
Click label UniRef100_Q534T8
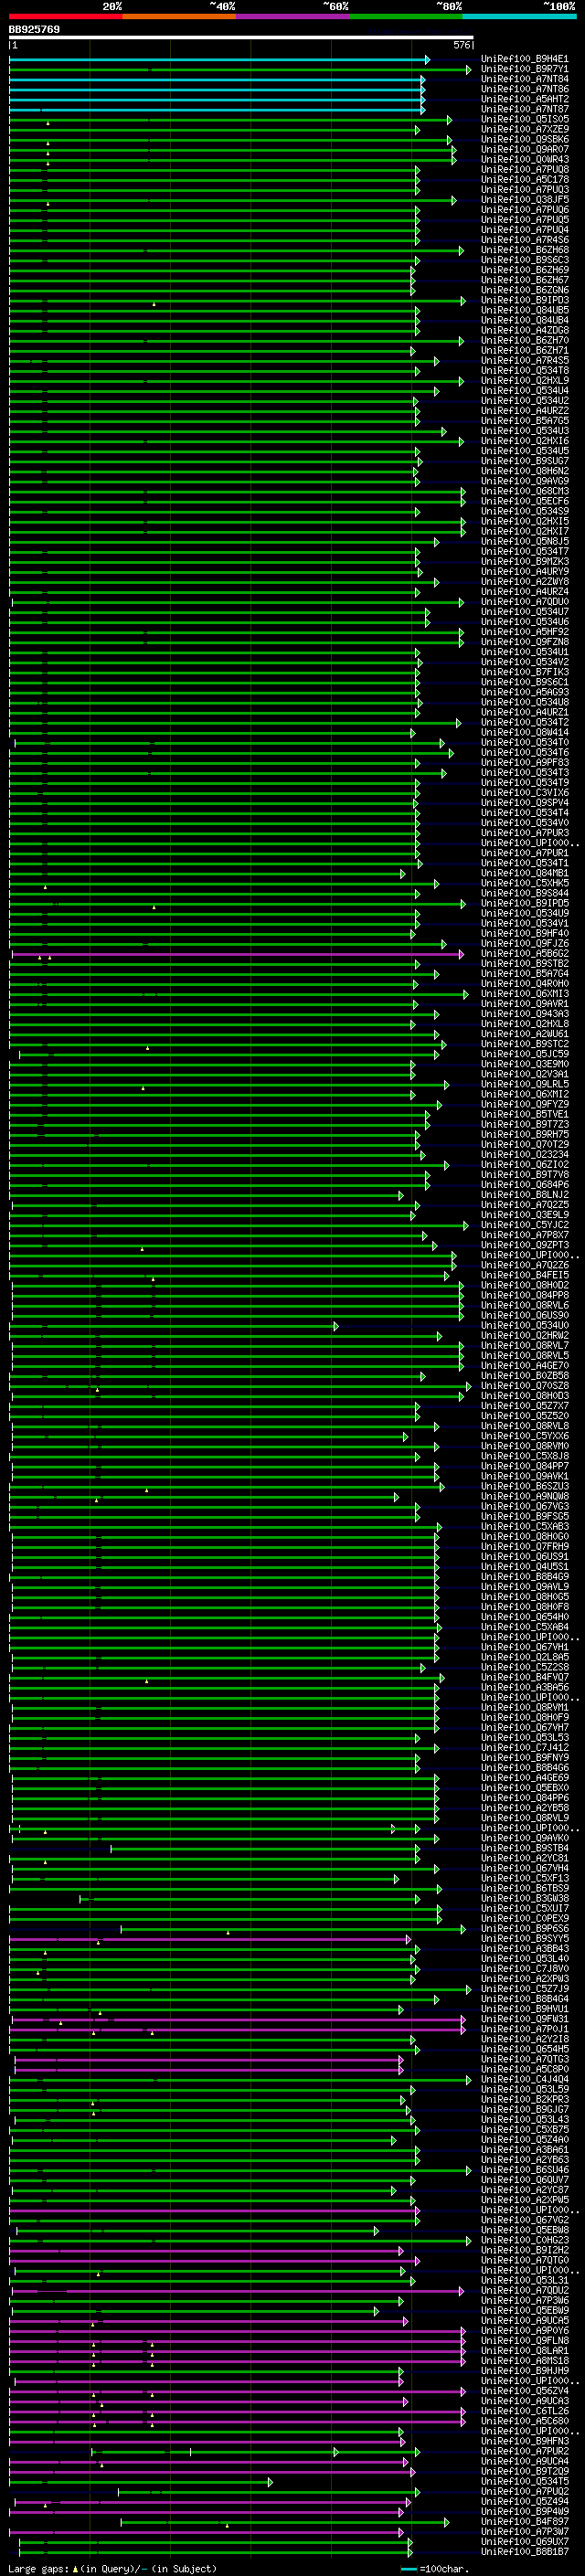click(x=524, y=370)
